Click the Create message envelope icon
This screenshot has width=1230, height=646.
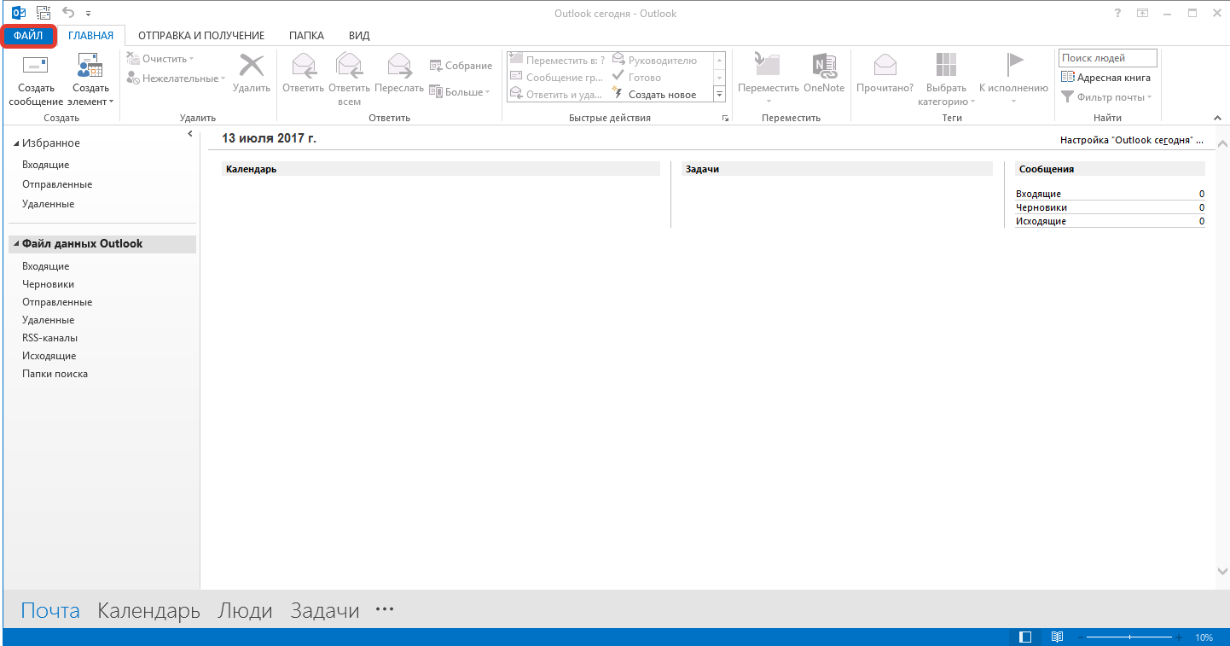pyautogui.click(x=36, y=66)
